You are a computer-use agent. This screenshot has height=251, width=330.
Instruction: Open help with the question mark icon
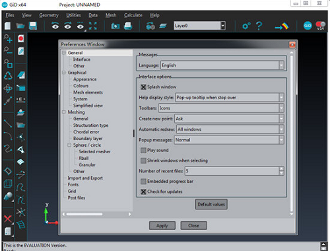click(x=259, y=26)
